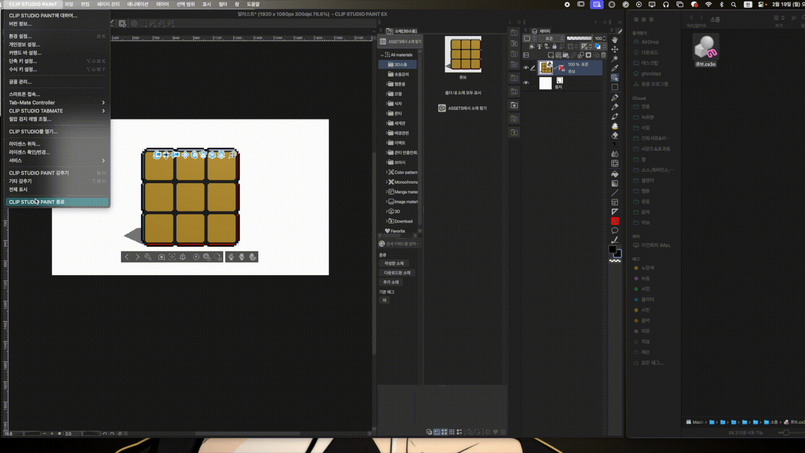Select the rectangular selection marquee tool
Image resolution: width=805 pixels, height=453 pixels.
[x=615, y=87]
